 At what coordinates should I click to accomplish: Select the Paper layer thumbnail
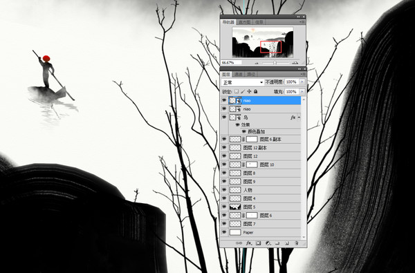pos(235,232)
